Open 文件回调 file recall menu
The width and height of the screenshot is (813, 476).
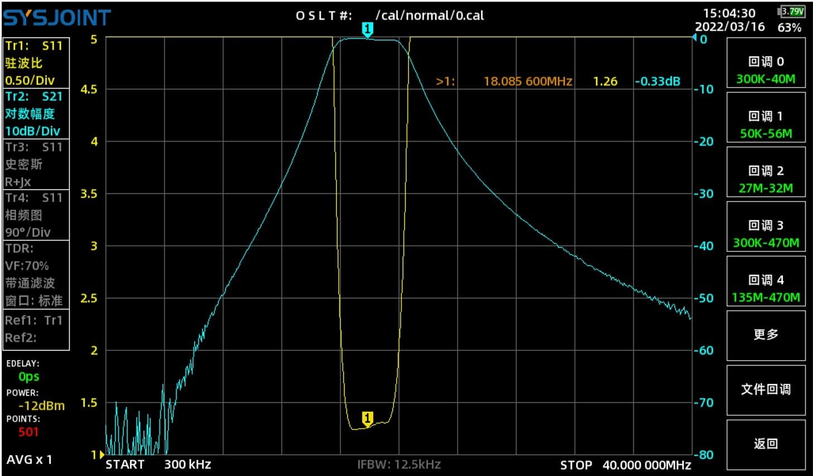(765, 390)
